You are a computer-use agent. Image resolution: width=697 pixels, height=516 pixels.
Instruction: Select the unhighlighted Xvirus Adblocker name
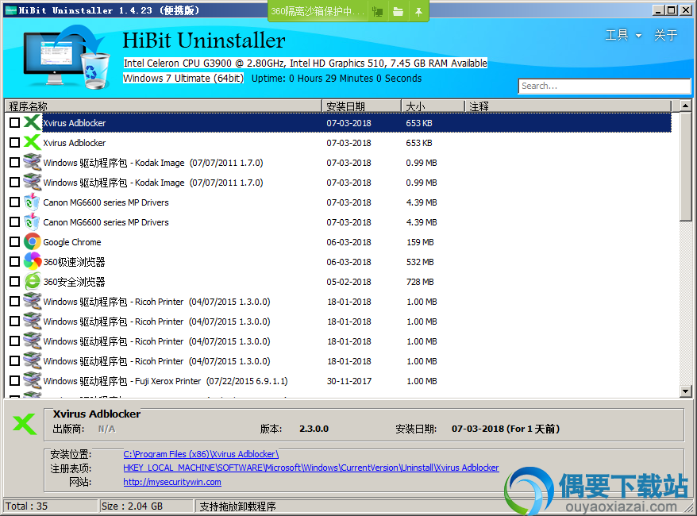coord(75,143)
